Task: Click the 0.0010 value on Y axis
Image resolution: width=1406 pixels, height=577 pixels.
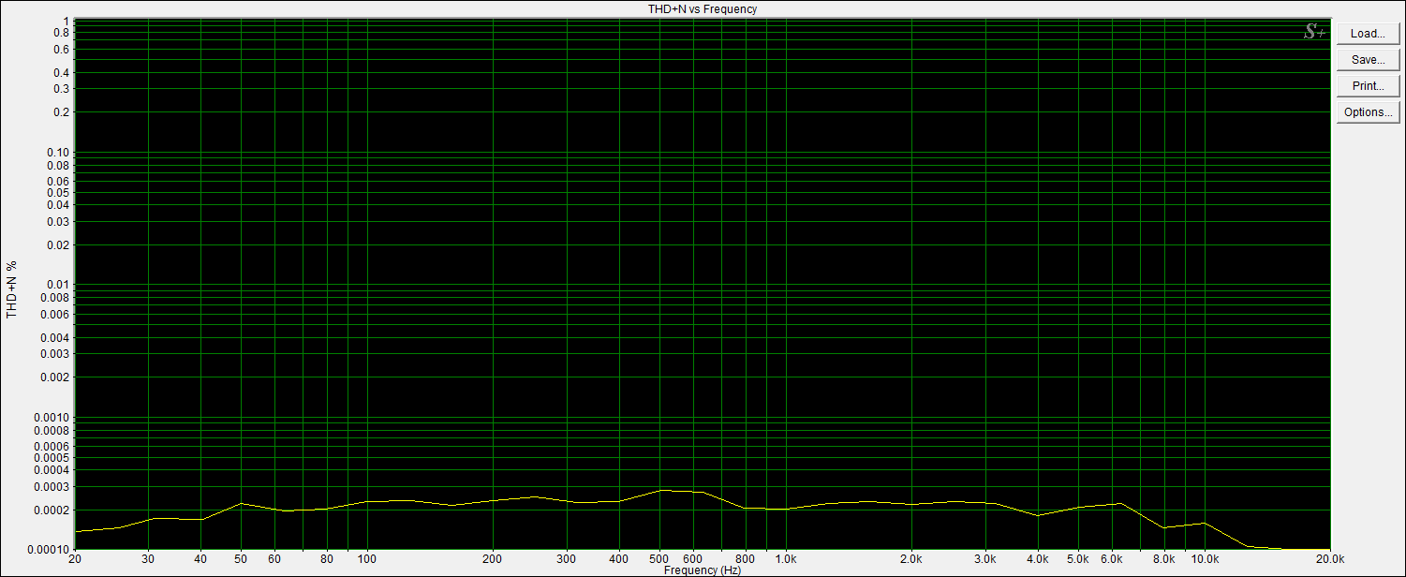Action: click(52, 417)
